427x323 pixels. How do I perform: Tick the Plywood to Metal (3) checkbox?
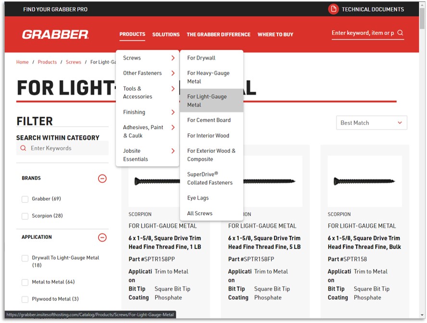click(x=25, y=299)
